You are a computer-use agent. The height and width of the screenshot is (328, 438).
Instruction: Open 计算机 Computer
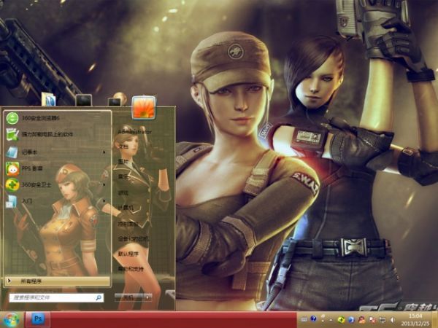point(126,208)
